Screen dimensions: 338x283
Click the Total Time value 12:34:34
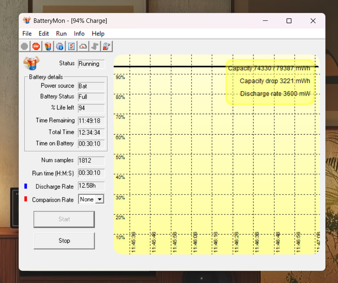[x=91, y=132]
